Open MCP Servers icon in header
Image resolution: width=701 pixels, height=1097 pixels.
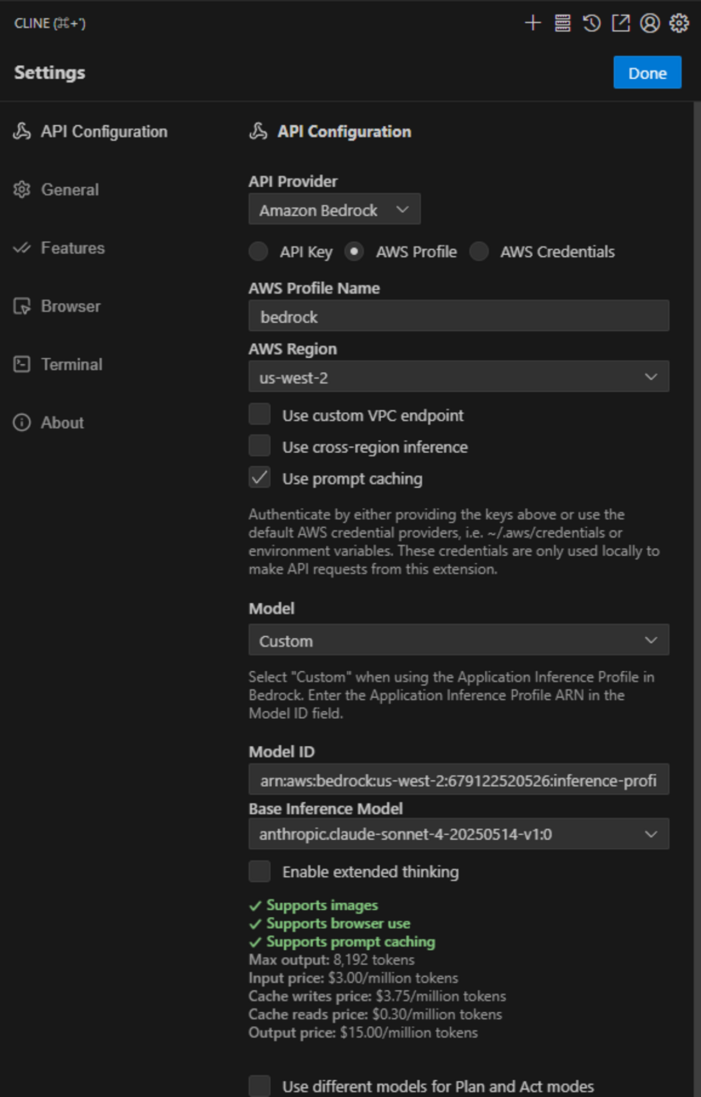coord(562,23)
